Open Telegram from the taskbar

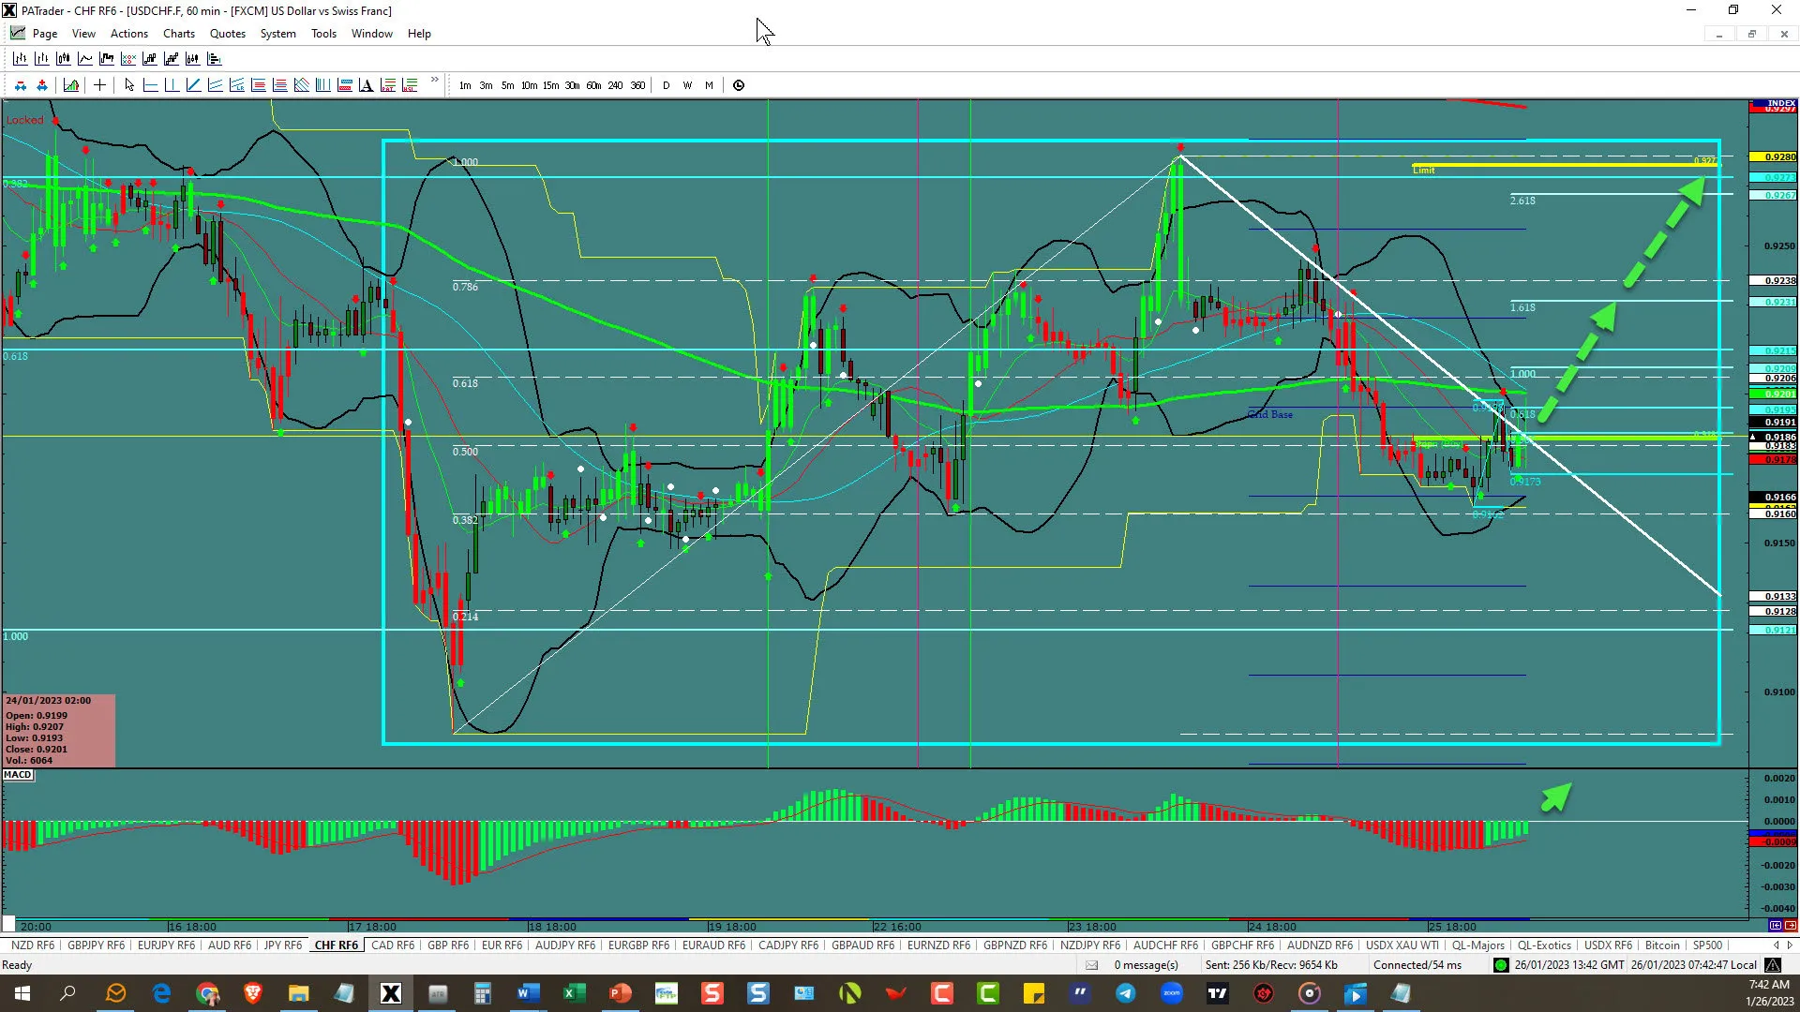point(1125,993)
